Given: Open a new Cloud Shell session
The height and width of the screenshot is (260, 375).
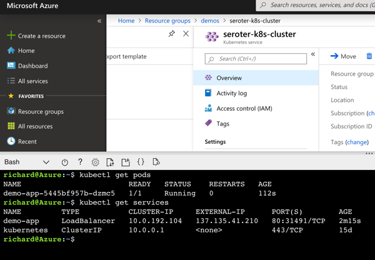Looking at the screenshot, I should coord(126,162).
